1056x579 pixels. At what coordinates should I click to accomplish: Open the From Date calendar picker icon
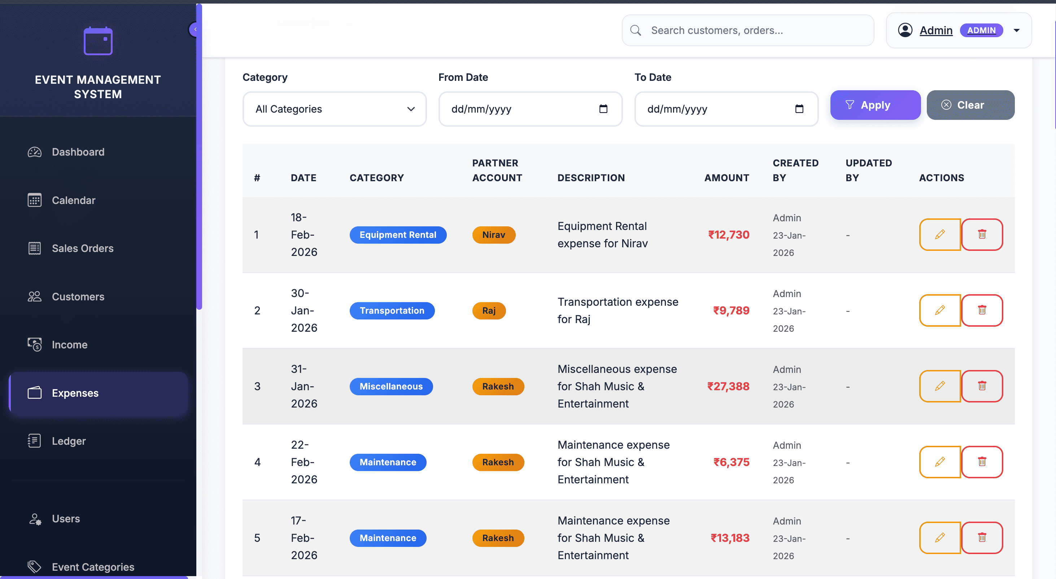click(603, 109)
